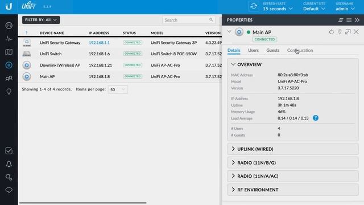Click the uptime value 3h 1m 48s
This screenshot has height=205, width=364.
coord(287,105)
